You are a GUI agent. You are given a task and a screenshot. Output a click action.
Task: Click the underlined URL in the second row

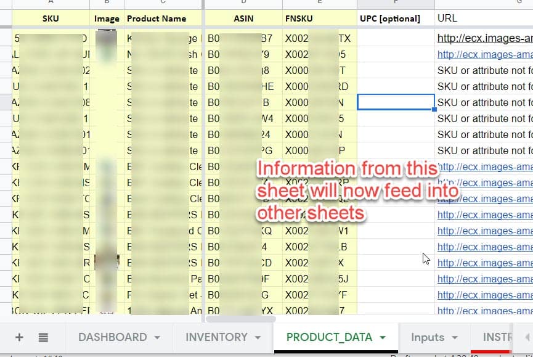482,54
